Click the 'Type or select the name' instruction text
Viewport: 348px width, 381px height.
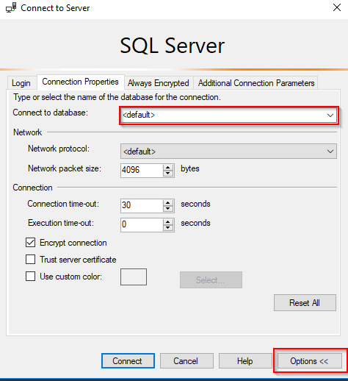117,97
